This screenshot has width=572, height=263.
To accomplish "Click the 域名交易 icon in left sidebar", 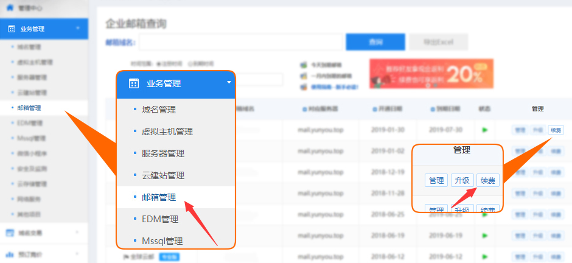I will point(10,233).
